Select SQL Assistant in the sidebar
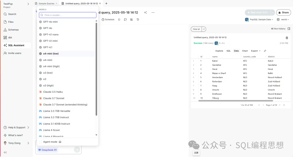The width and height of the screenshot is (293, 157). [16, 45]
